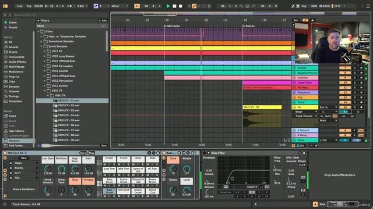The width and height of the screenshot is (373, 209).
Task: Collapse the VEH1 FX parent folder
Action: (44, 91)
